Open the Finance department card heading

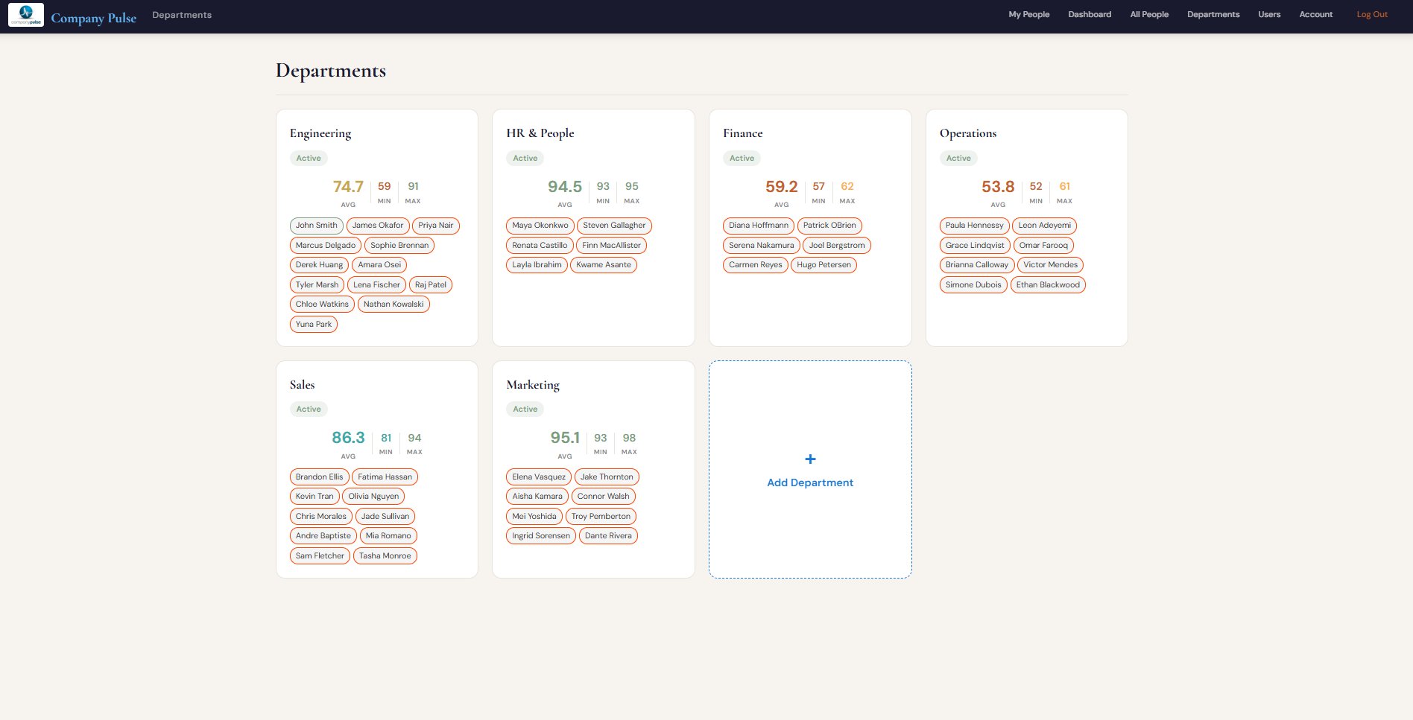pyautogui.click(x=742, y=133)
